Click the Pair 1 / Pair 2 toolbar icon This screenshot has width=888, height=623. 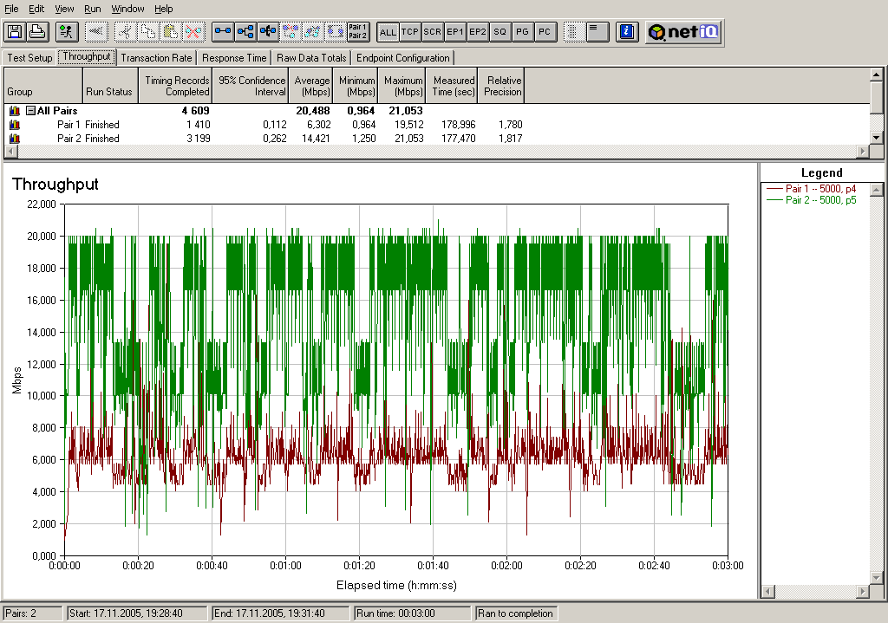(357, 32)
